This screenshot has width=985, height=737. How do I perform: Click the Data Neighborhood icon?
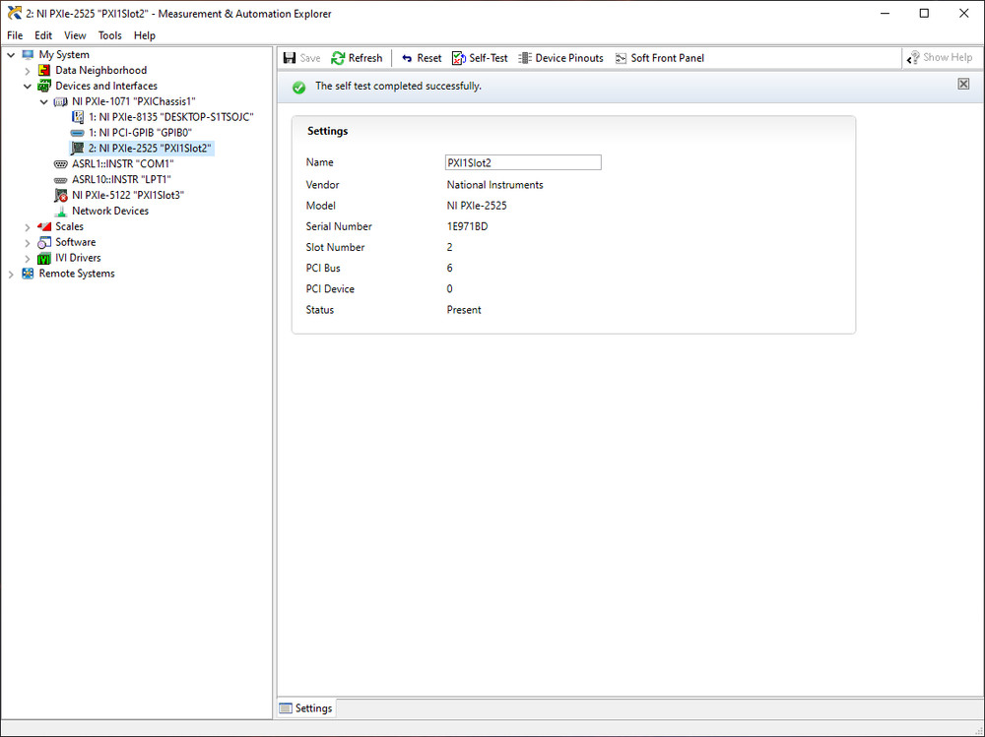[44, 70]
